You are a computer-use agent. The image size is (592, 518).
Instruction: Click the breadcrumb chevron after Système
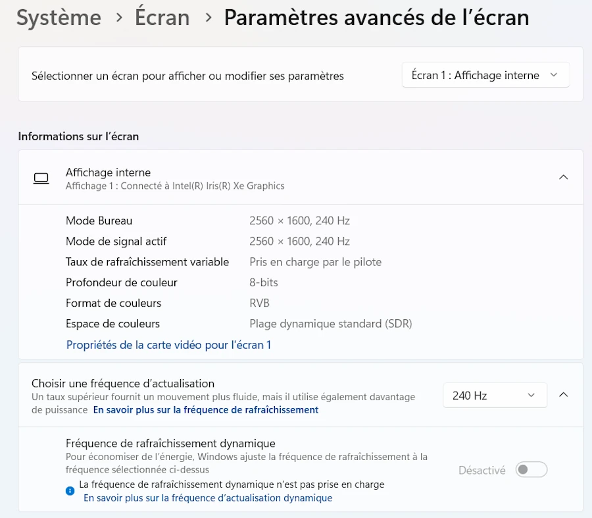point(119,18)
